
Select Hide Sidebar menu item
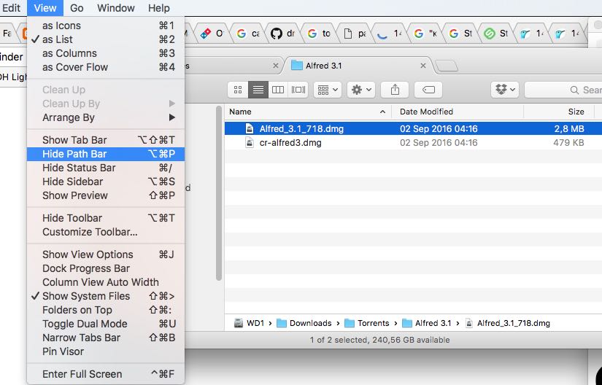point(106,182)
